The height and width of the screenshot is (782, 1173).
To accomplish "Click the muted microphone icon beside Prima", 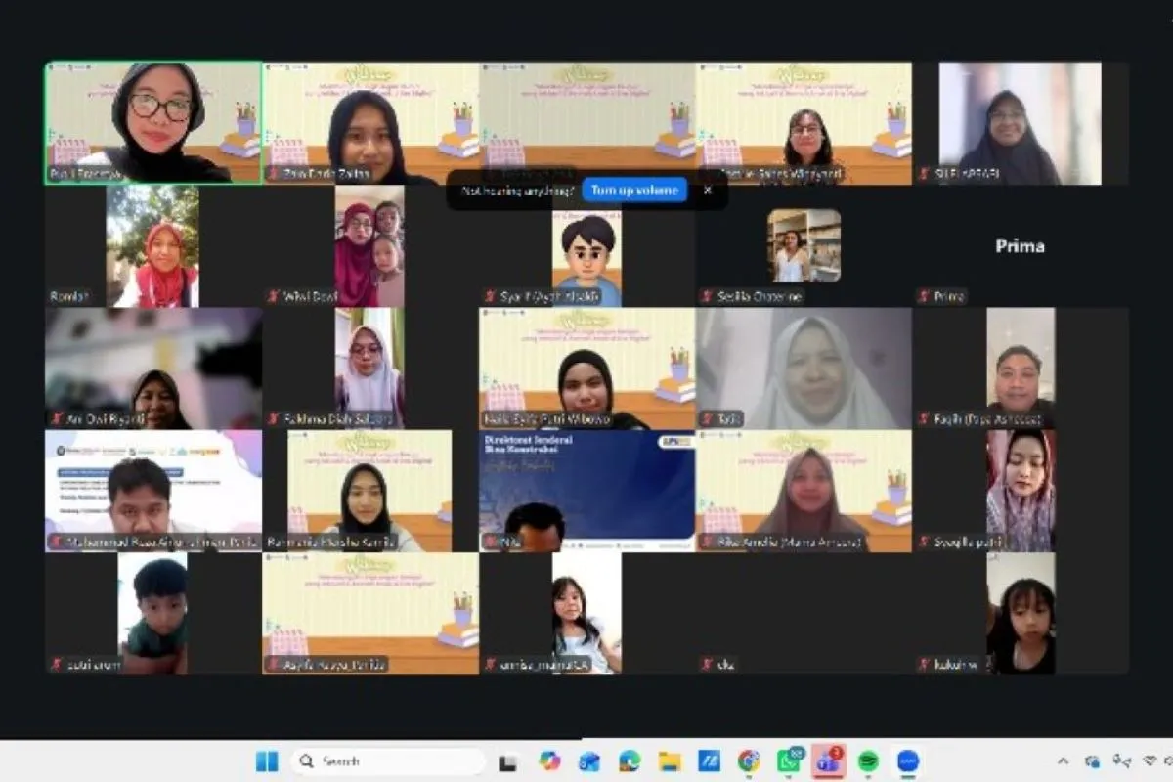I will [925, 296].
